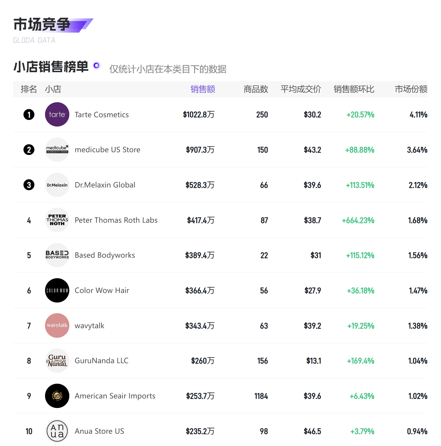This screenshot has height=446, width=441.
Task: Click the 市场竞争 section heading
Action: click(x=42, y=25)
